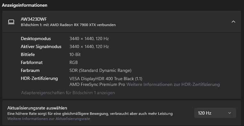Screen dimensions: 244x126
Task: Click the monitor icon beside AW3423DWF
Action: click(x=11, y=22)
